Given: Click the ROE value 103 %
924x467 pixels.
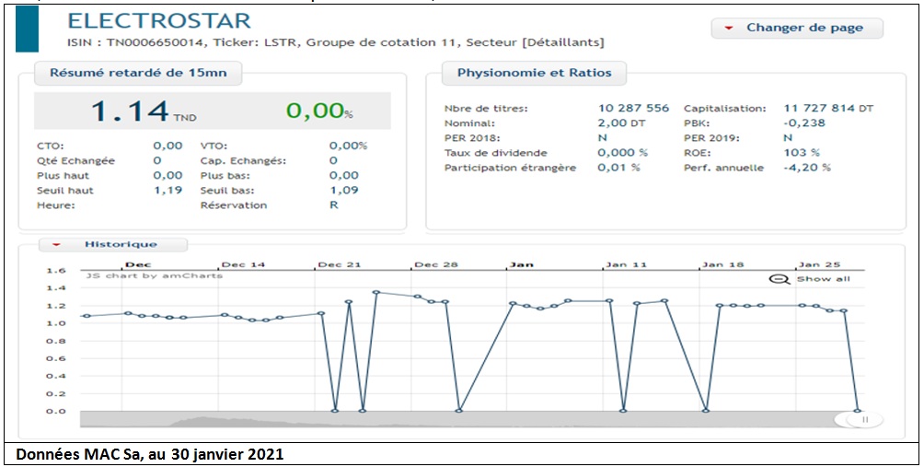Looking at the screenshot, I should pos(802,152).
